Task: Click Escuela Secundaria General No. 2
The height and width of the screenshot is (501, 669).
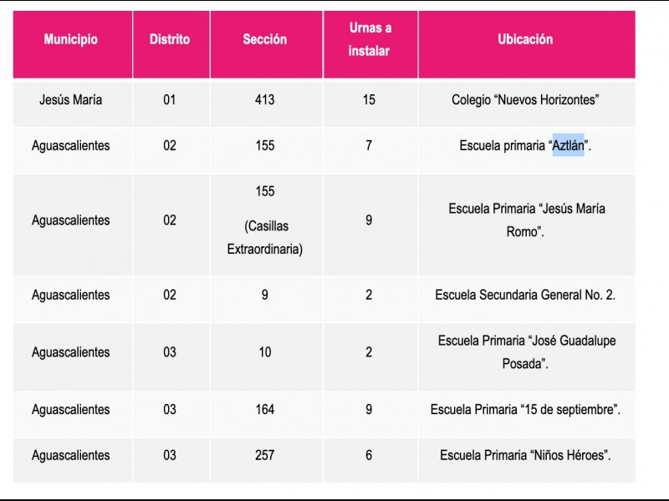Action: tap(525, 295)
